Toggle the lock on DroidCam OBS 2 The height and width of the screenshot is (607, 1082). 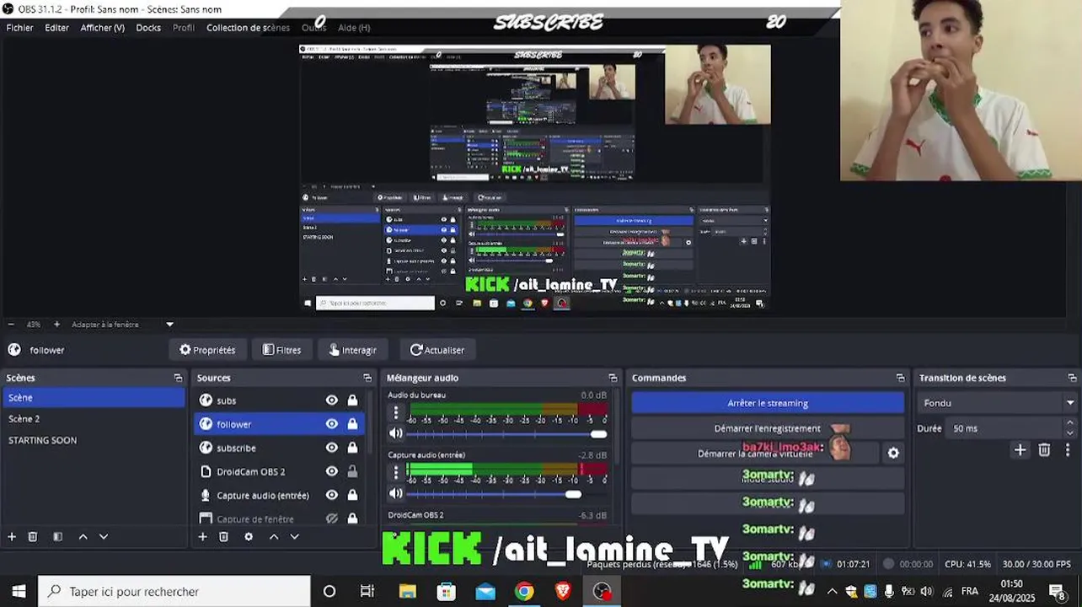click(x=353, y=471)
